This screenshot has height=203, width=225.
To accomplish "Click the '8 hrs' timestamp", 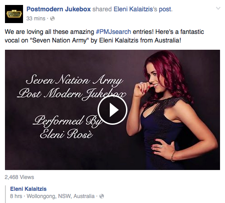I will tap(16, 196).
